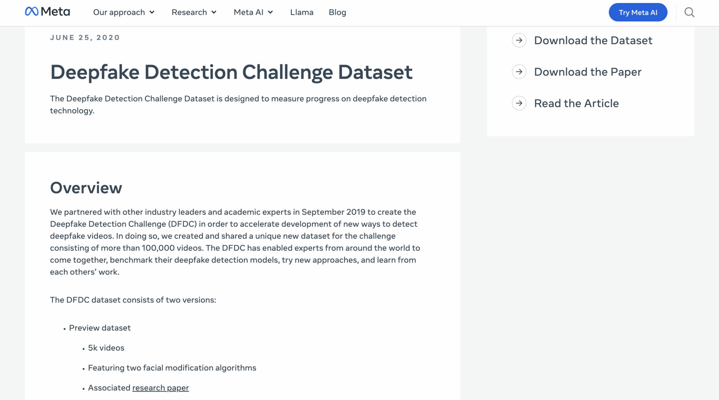Open the search magnifier icon
This screenshot has width=719, height=400.
[x=689, y=12]
